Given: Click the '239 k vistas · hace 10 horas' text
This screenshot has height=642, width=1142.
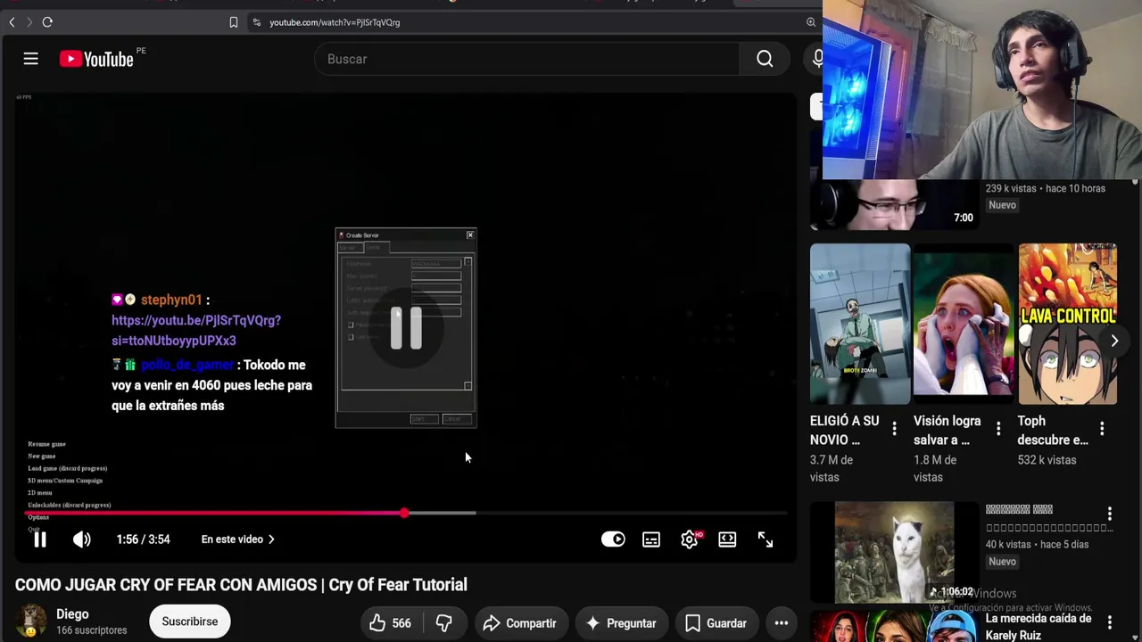Looking at the screenshot, I should (x=1045, y=188).
